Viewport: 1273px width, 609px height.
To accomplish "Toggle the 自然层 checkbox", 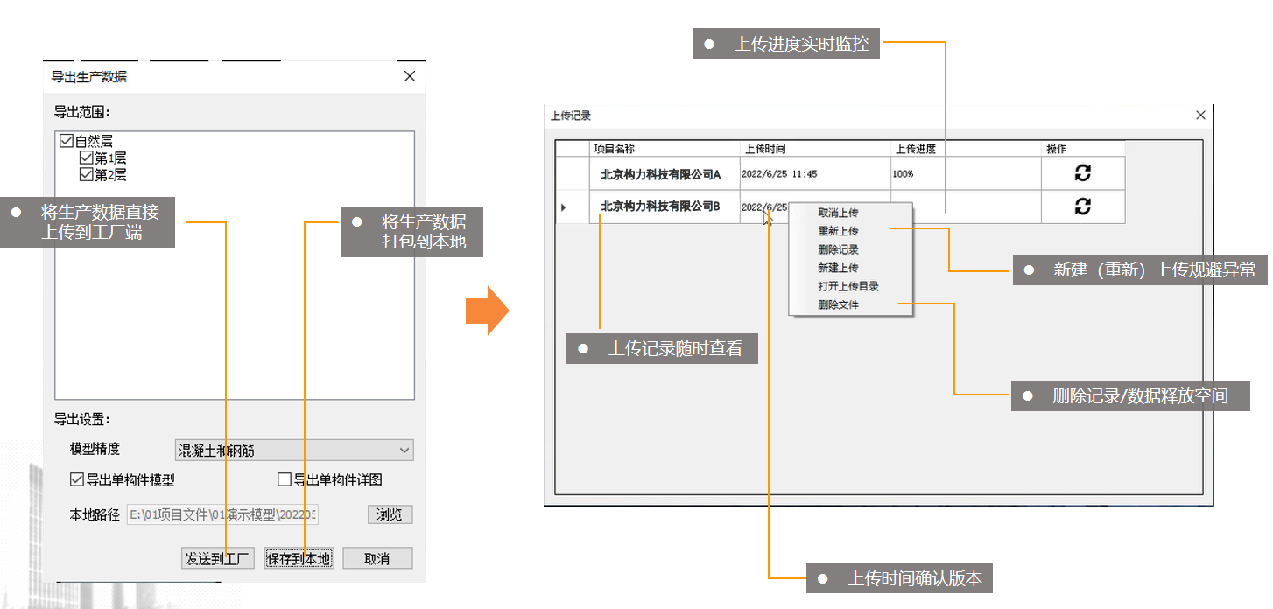I will 66,141.
